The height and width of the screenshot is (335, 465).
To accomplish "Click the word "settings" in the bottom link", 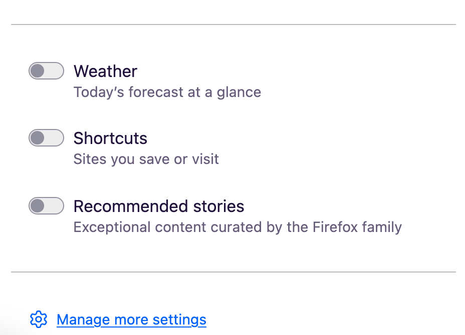I will click(x=179, y=320).
